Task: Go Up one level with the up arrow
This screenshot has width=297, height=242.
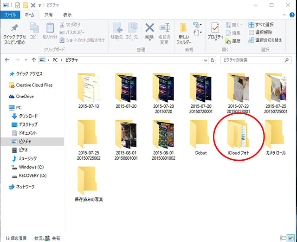Action: click(x=34, y=60)
